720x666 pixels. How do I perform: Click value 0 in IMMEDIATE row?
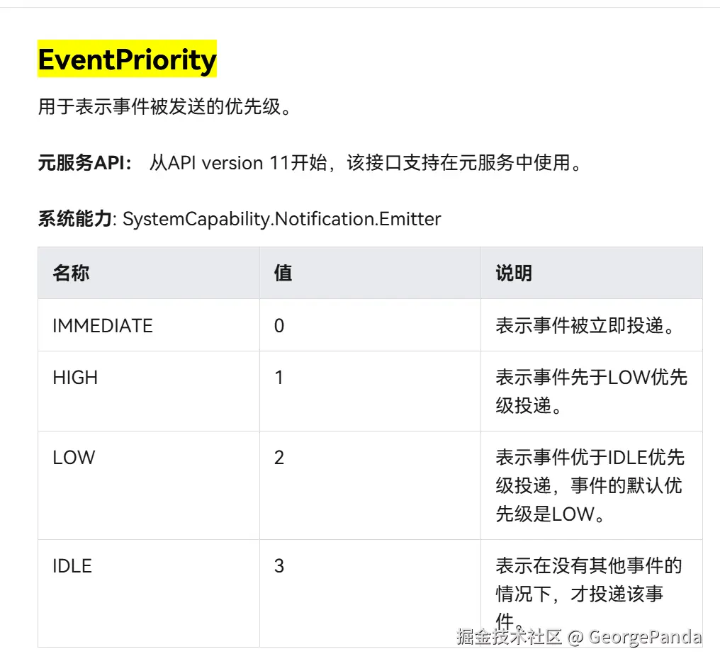click(x=279, y=326)
